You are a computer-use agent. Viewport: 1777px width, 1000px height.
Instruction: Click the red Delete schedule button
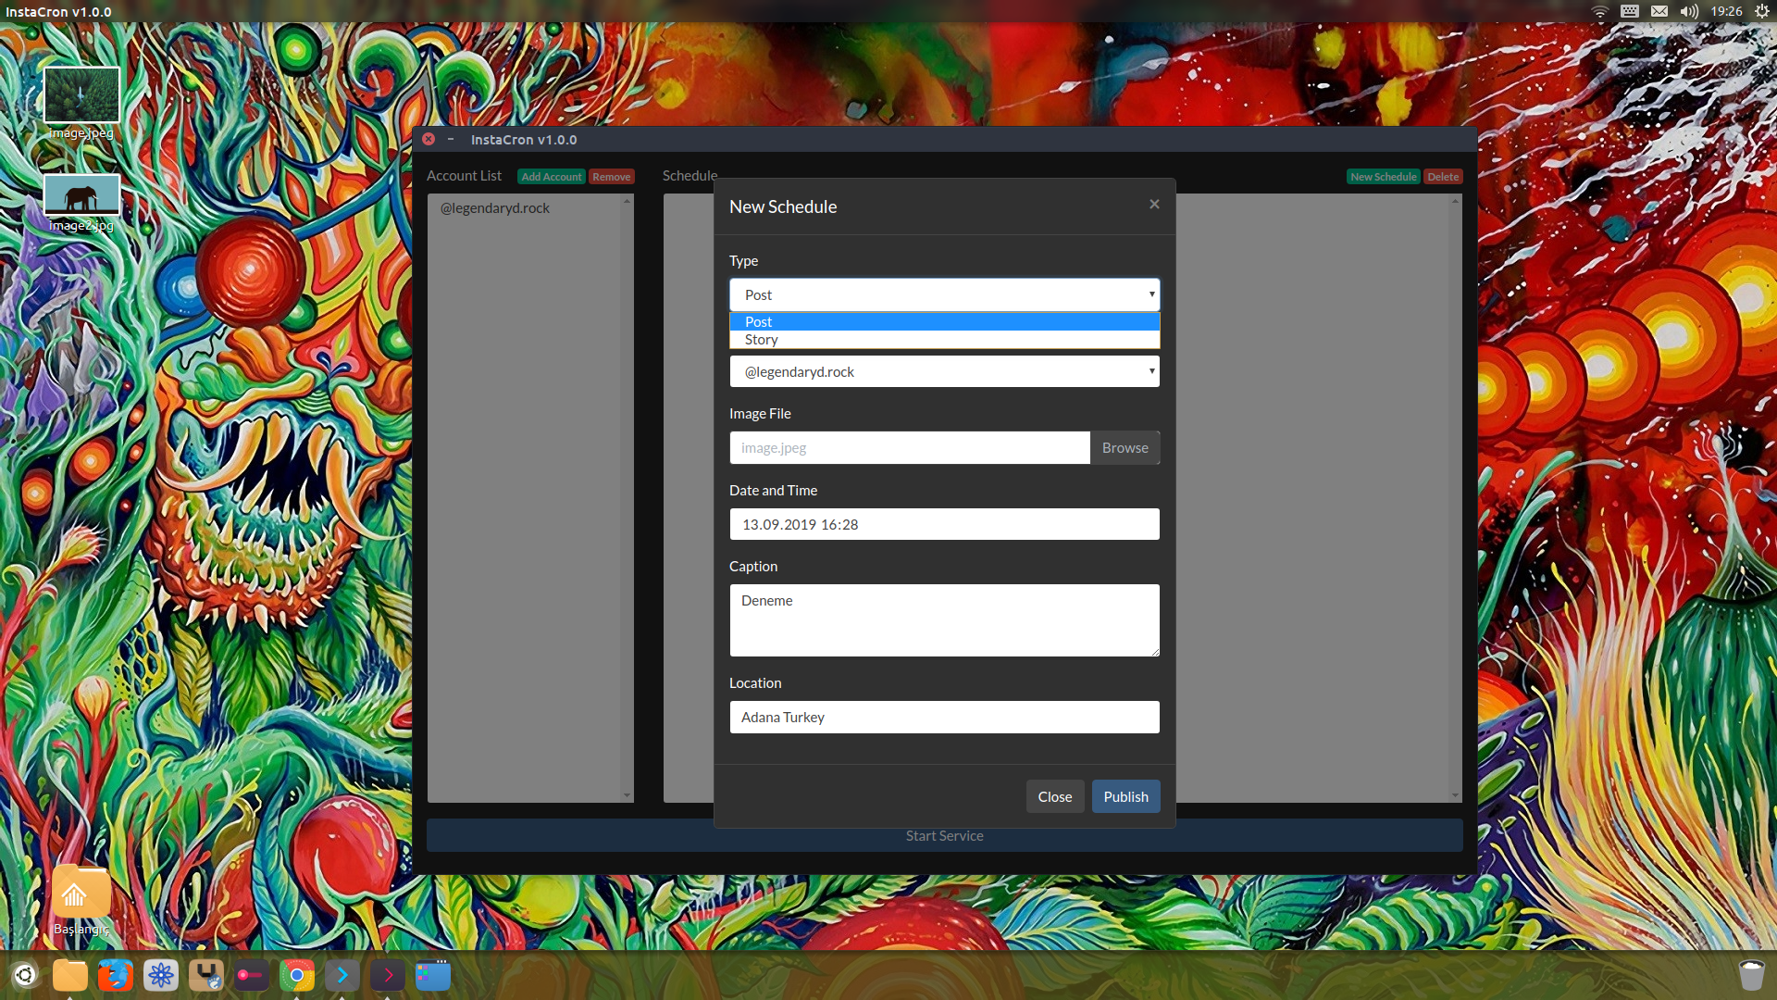tap(1443, 176)
